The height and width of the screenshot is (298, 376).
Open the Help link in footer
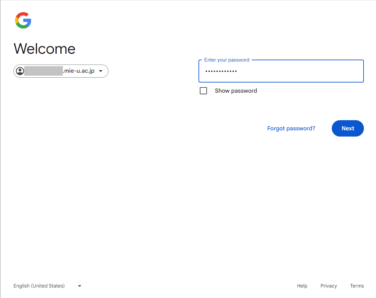(x=302, y=286)
